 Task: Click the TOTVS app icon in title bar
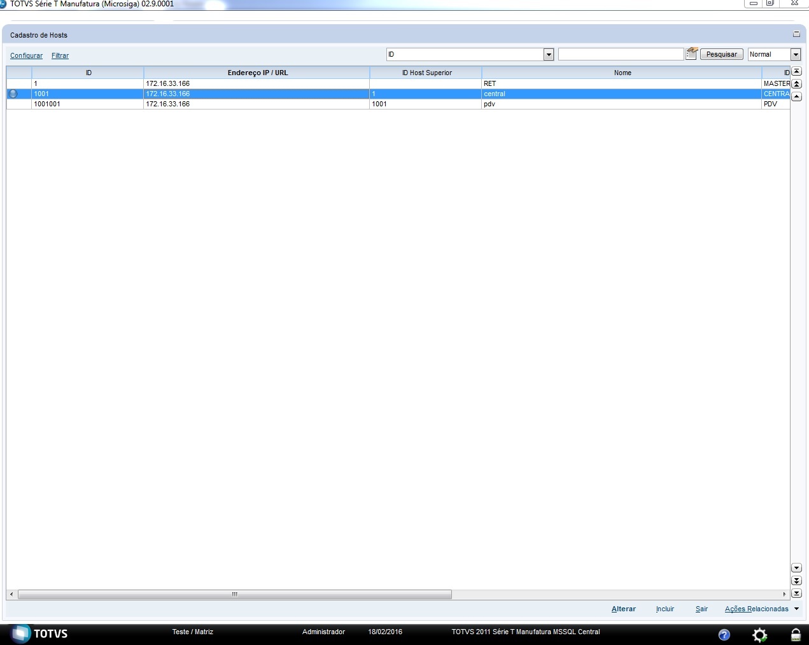[x=3, y=4]
